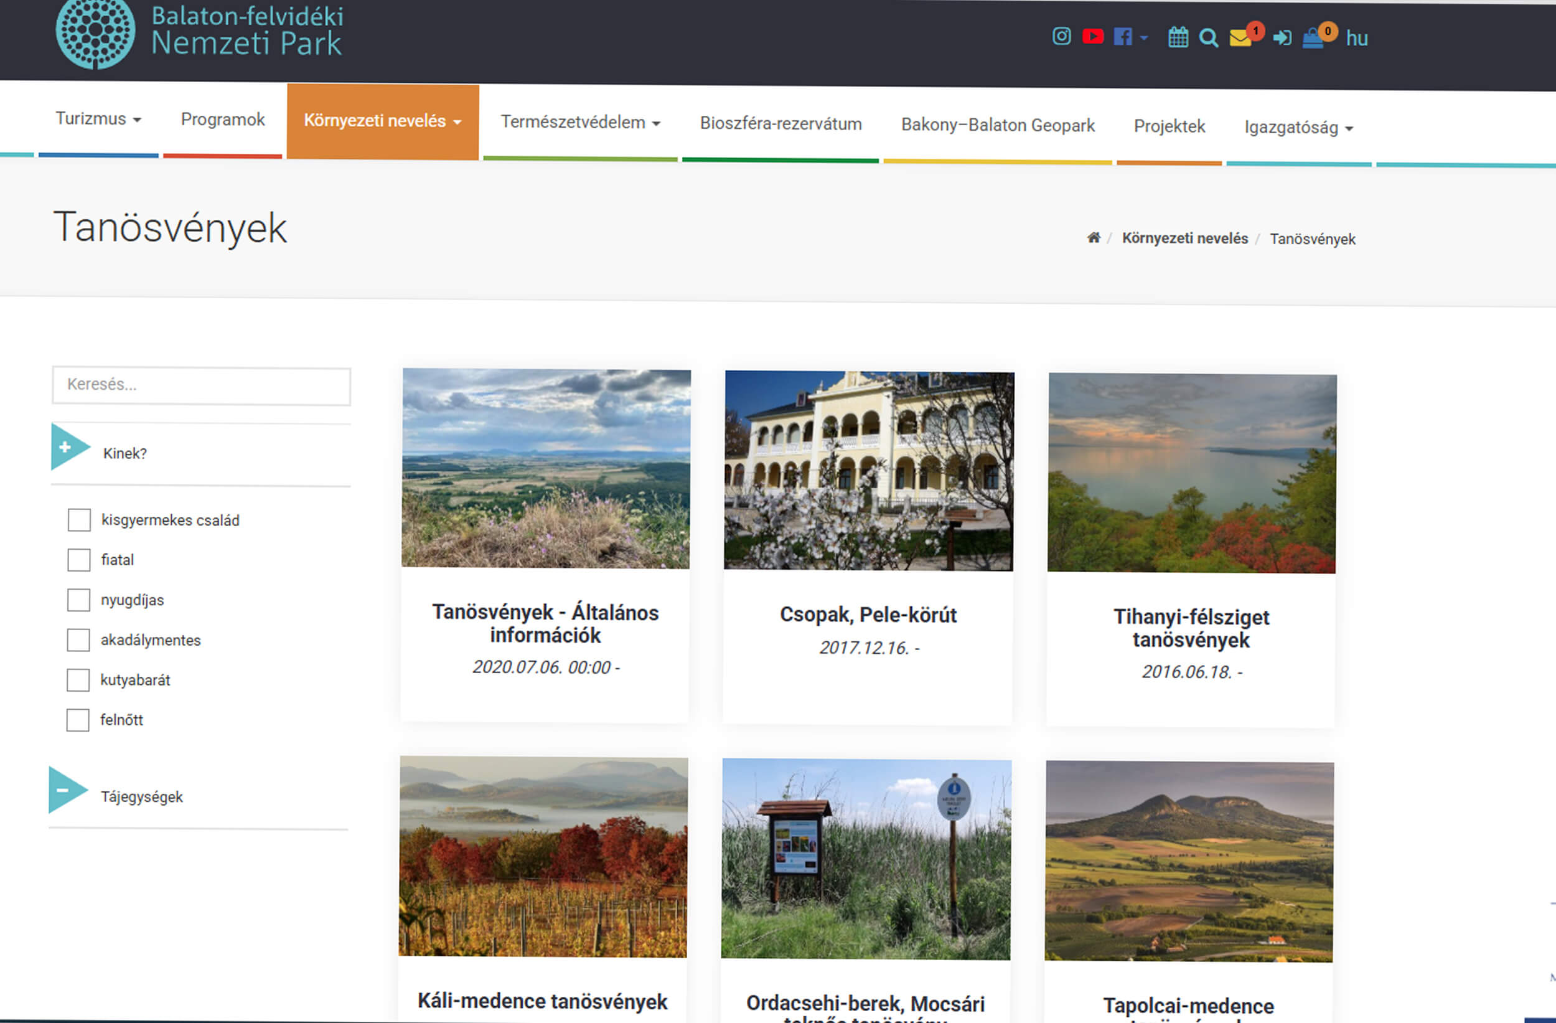Go to Bakony–Balaton Geopark menu item
The width and height of the screenshot is (1556, 1023).
pos(997,126)
